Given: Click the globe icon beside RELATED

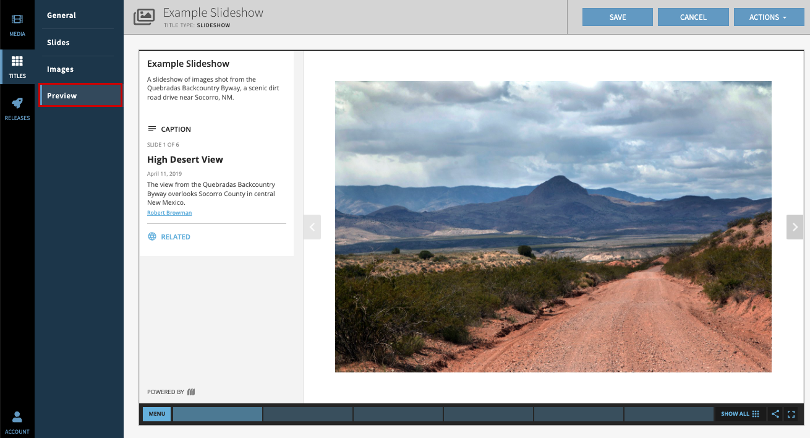Looking at the screenshot, I should point(151,236).
